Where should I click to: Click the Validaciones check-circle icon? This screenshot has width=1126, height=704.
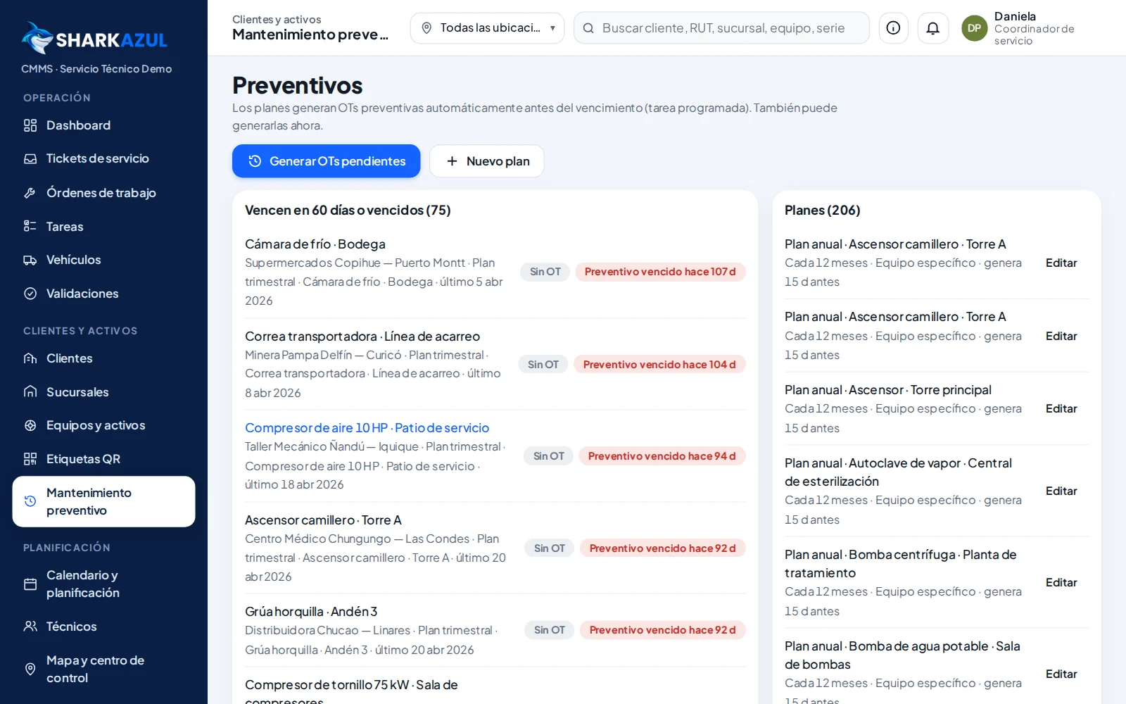coord(30,294)
